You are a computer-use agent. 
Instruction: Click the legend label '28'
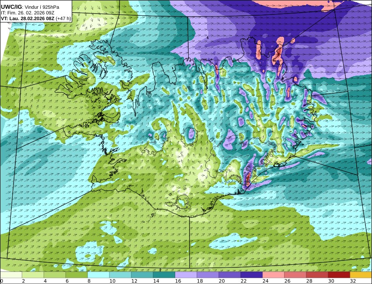pos(309,281)
